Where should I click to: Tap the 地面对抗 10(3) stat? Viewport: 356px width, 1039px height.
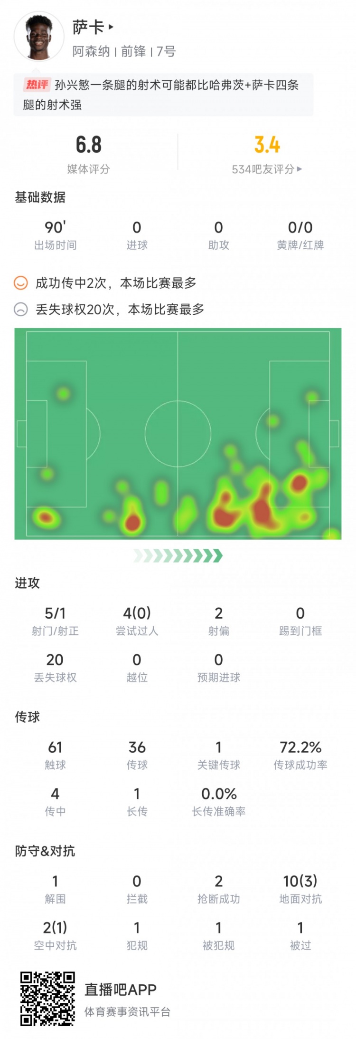300,888
